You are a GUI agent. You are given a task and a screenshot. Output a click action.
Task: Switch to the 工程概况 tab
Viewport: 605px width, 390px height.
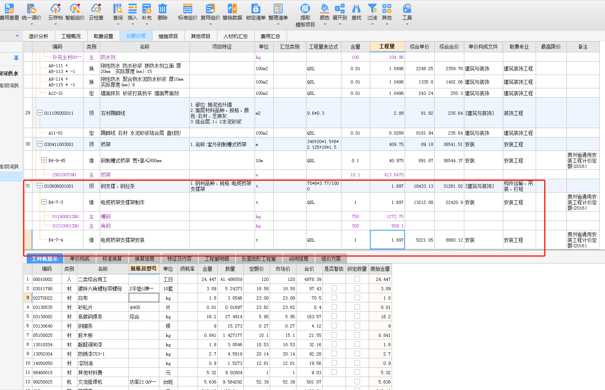pos(71,36)
